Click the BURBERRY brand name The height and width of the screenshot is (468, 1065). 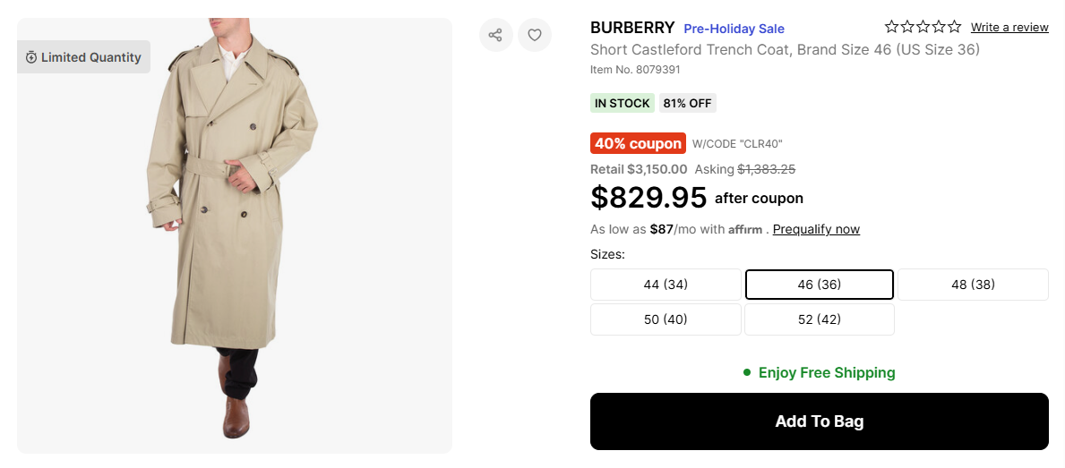[x=632, y=28]
